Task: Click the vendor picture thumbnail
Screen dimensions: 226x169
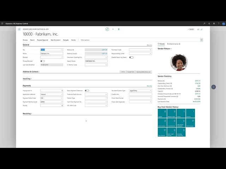Action: coord(179,61)
